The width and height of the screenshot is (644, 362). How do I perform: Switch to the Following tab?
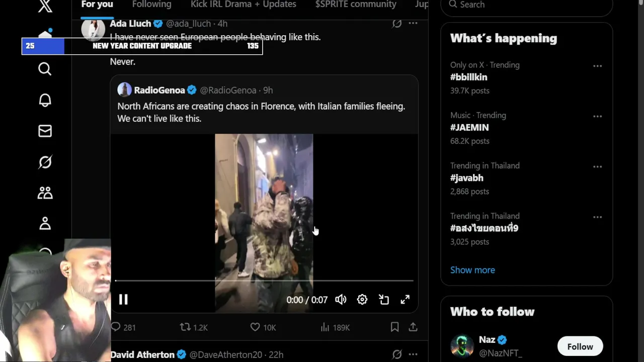[x=151, y=5]
